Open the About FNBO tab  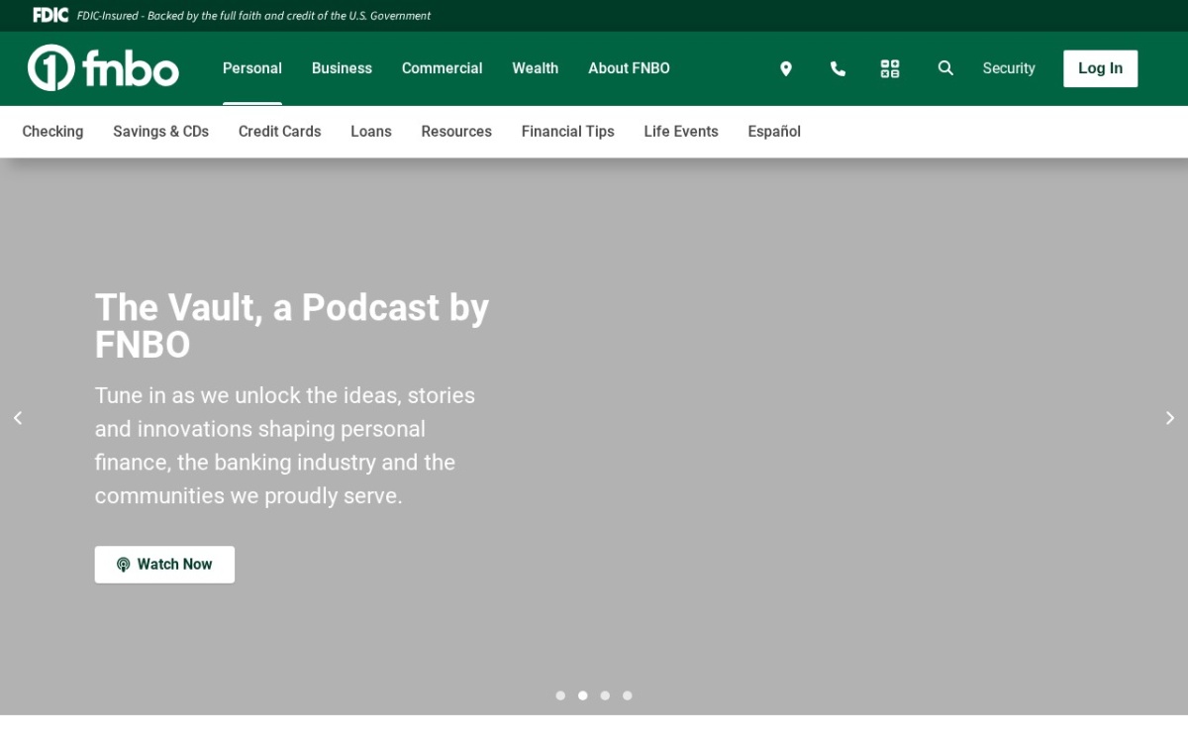pyautogui.click(x=629, y=68)
